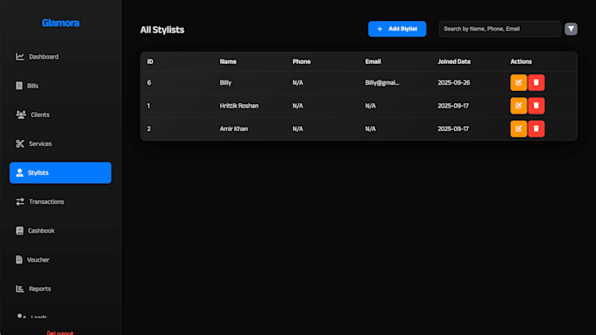Select the name cell Hrittik Roshan
Image resolution: width=596 pixels, height=335 pixels.
tap(238, 106)
